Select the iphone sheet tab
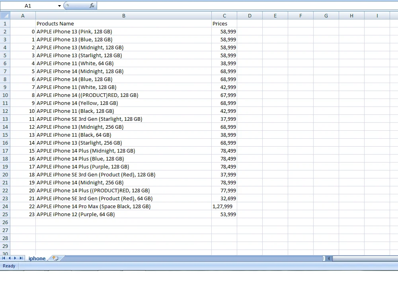398x298 pixels. click(x=37, y=259)
